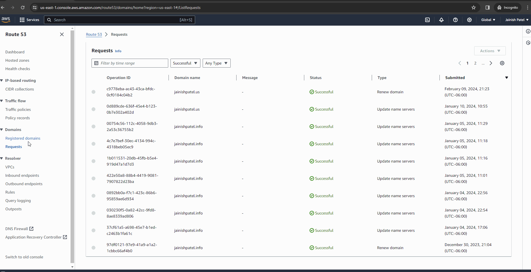Click the Route 53 breadcrumb link
531x272 pixels.
tap(94, 34)
